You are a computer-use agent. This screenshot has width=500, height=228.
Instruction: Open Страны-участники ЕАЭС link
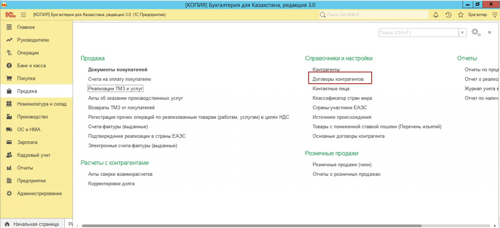[340, 108]
